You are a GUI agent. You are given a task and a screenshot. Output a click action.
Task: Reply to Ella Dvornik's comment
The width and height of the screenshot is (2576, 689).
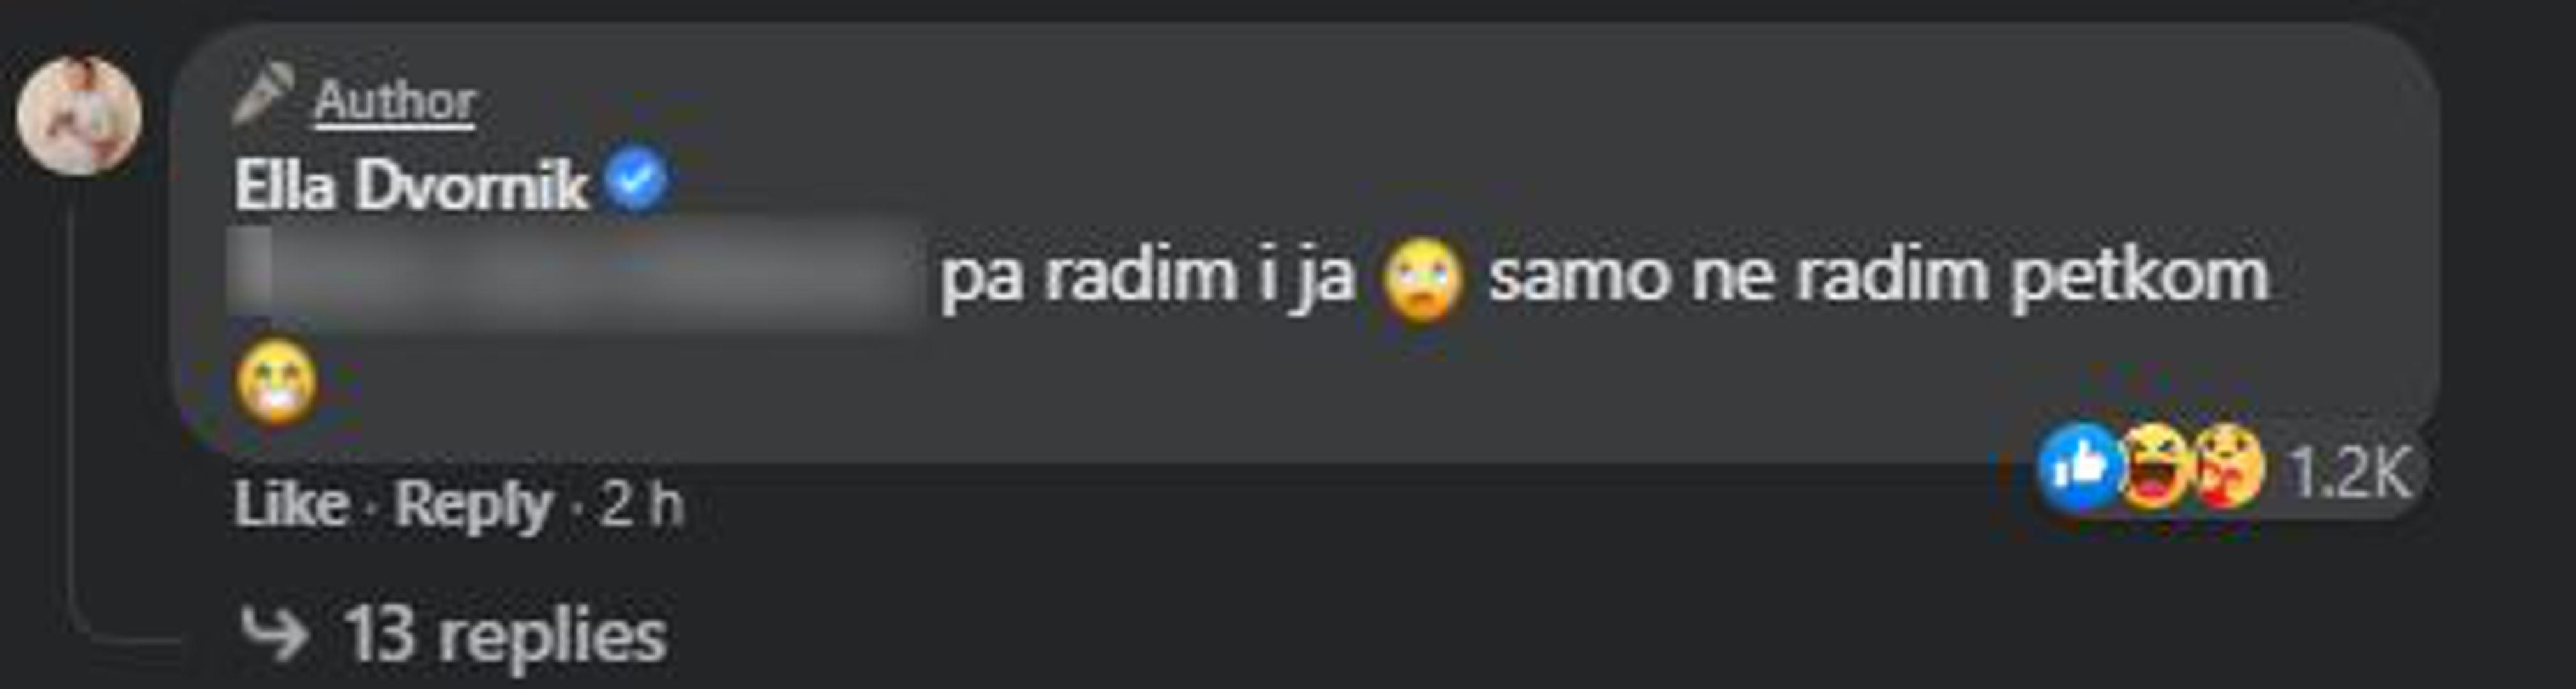473,505
